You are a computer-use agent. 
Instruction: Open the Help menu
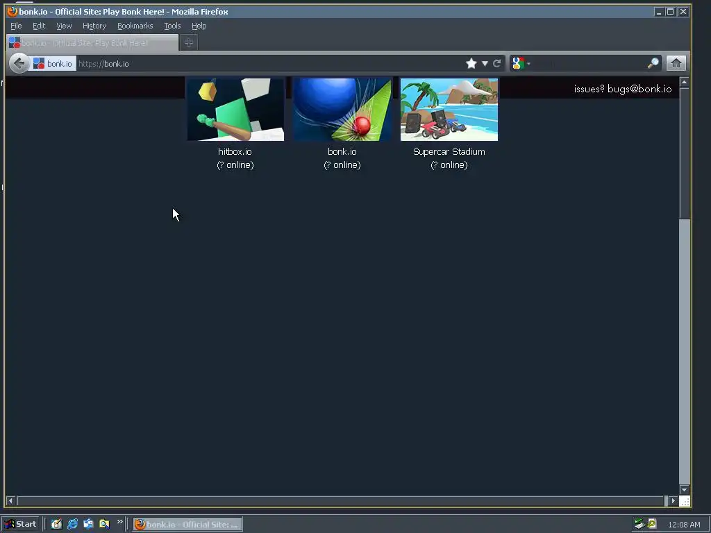click(199, 26)
